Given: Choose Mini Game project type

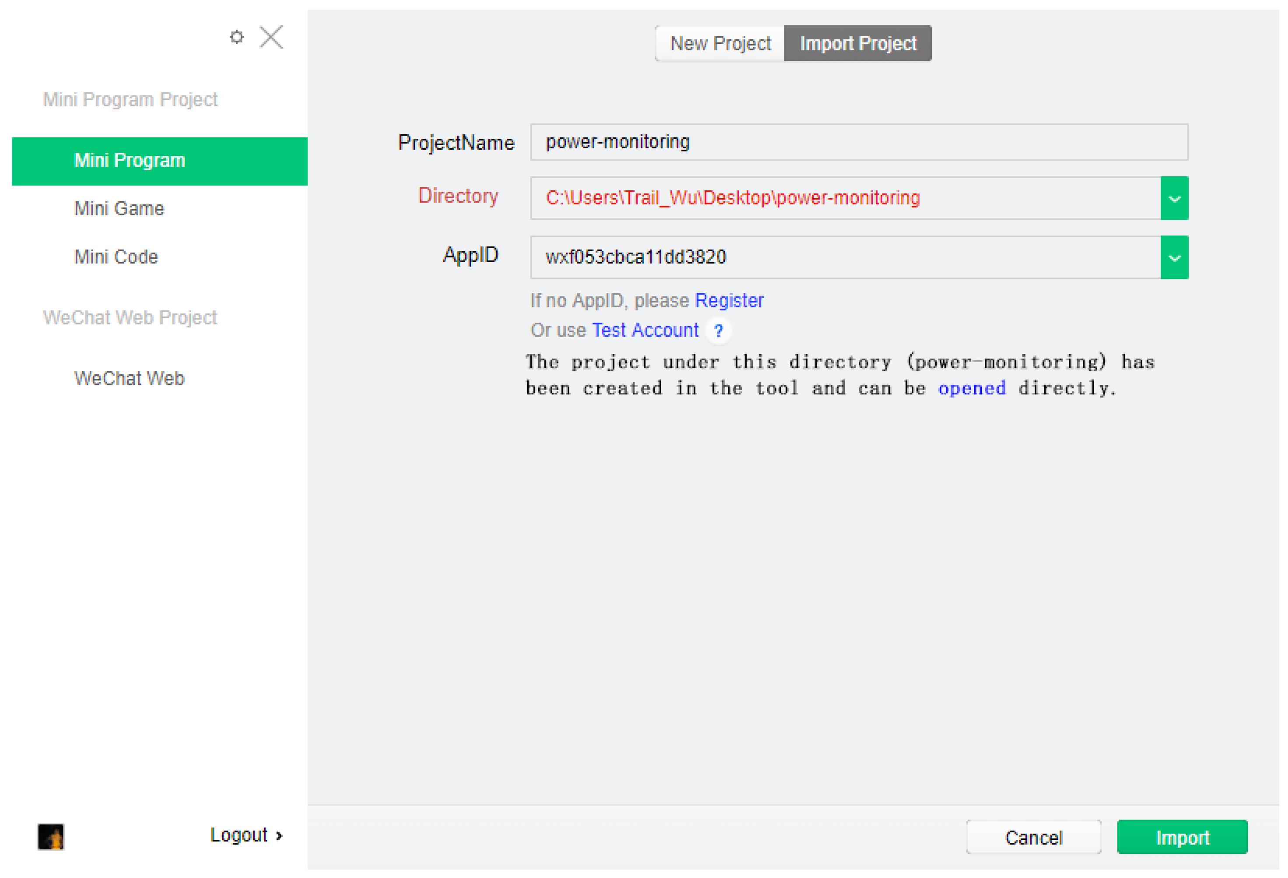Looking at the screenshot, I should tap(119, 209).
